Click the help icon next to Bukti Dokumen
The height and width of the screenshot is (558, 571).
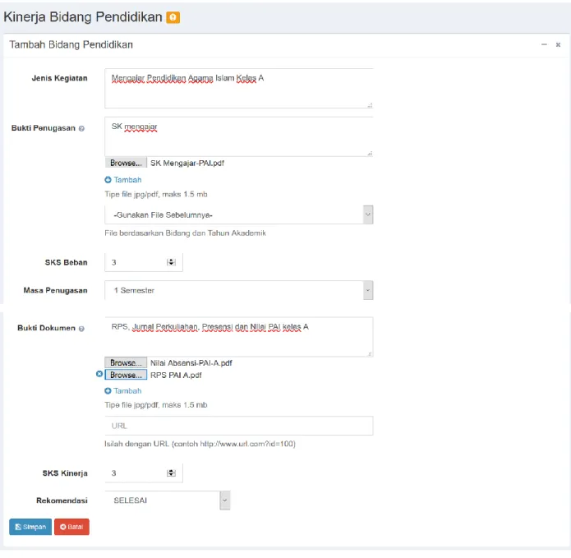(81, 329)
